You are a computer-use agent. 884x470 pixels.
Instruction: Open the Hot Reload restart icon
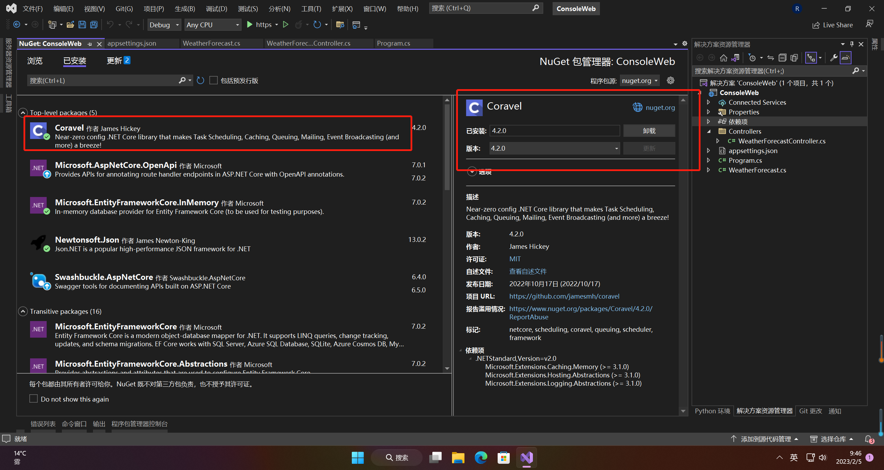317,25
